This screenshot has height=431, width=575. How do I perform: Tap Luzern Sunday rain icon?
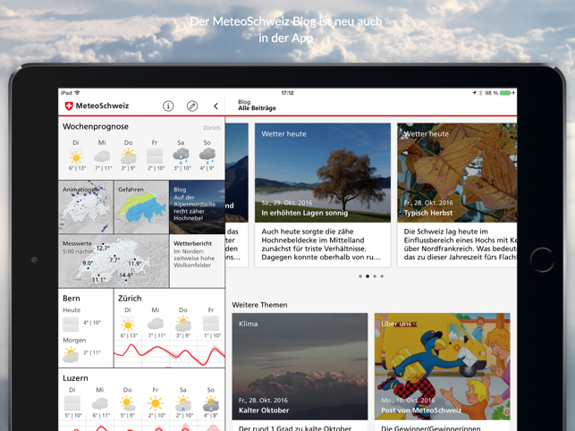tap(211, 403)
